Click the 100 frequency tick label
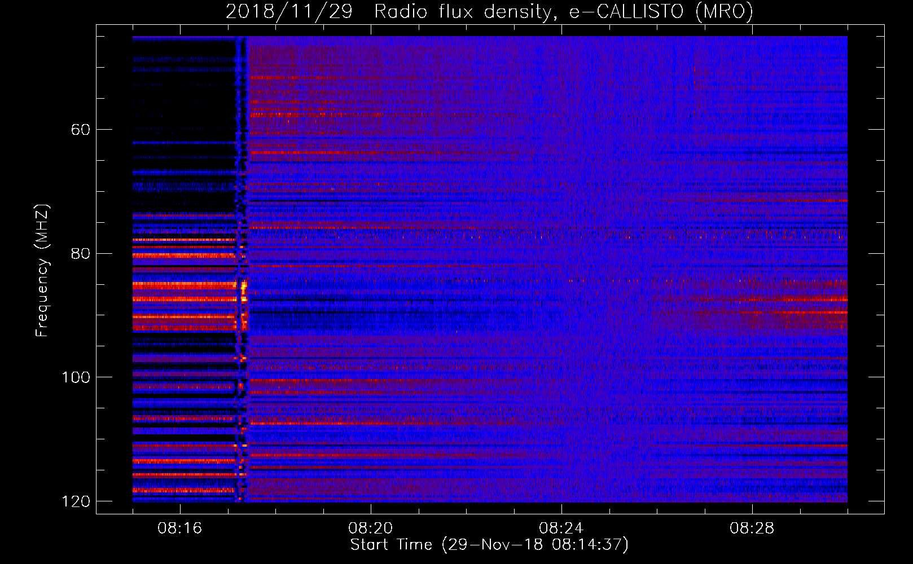Image resolution: width=913 pixels, height=564 pixels. coord(76,377)
